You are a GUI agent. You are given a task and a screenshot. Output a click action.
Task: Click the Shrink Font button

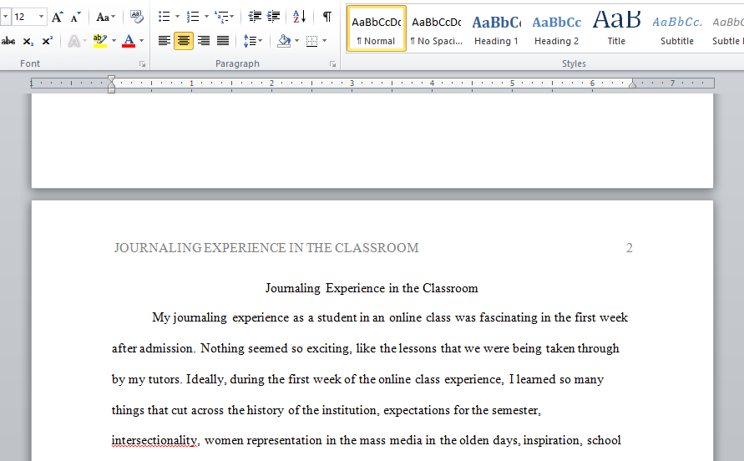pos(75,17)
